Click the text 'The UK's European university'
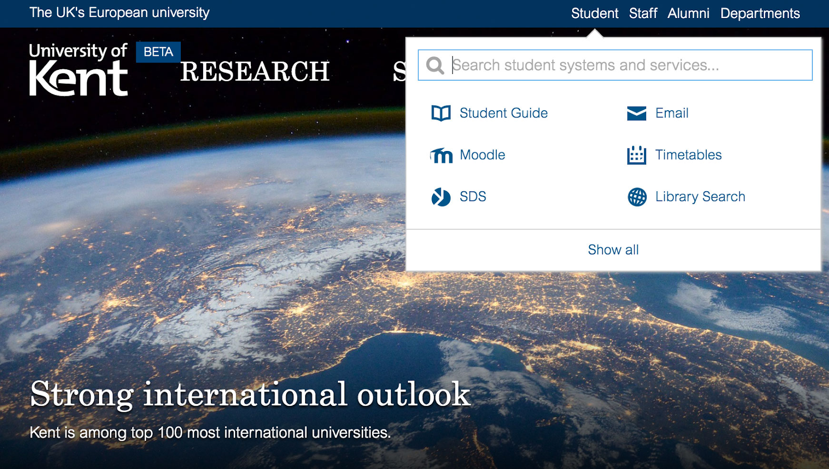 [x=120, y=13]
